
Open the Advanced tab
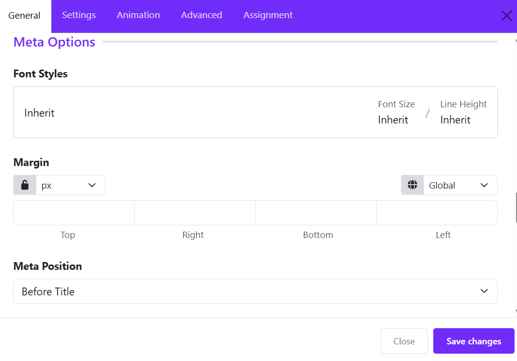[201, 15]
